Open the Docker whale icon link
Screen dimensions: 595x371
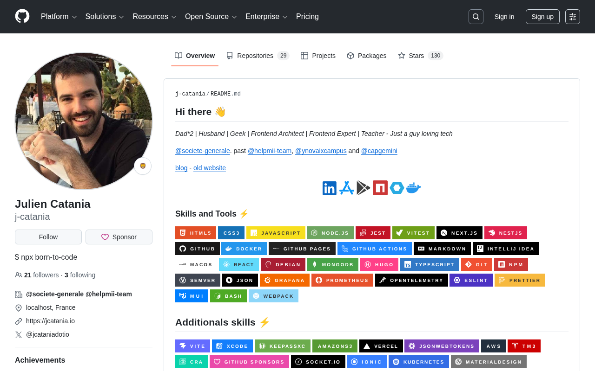[x=414, y=188]
